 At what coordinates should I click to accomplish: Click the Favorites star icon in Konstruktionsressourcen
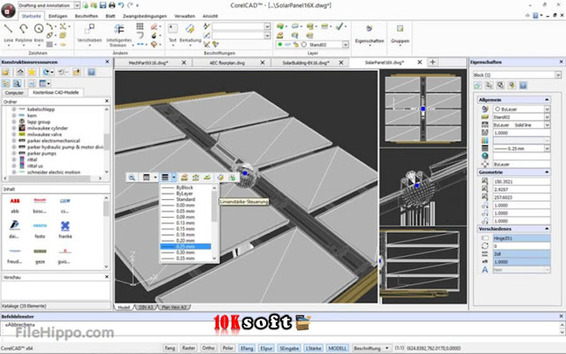point(32,73)
